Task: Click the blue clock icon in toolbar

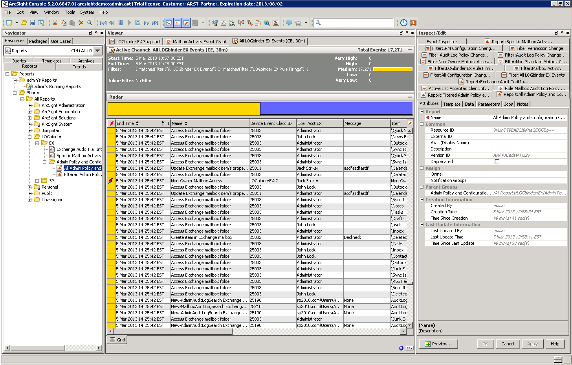Action: click(404, 23)
